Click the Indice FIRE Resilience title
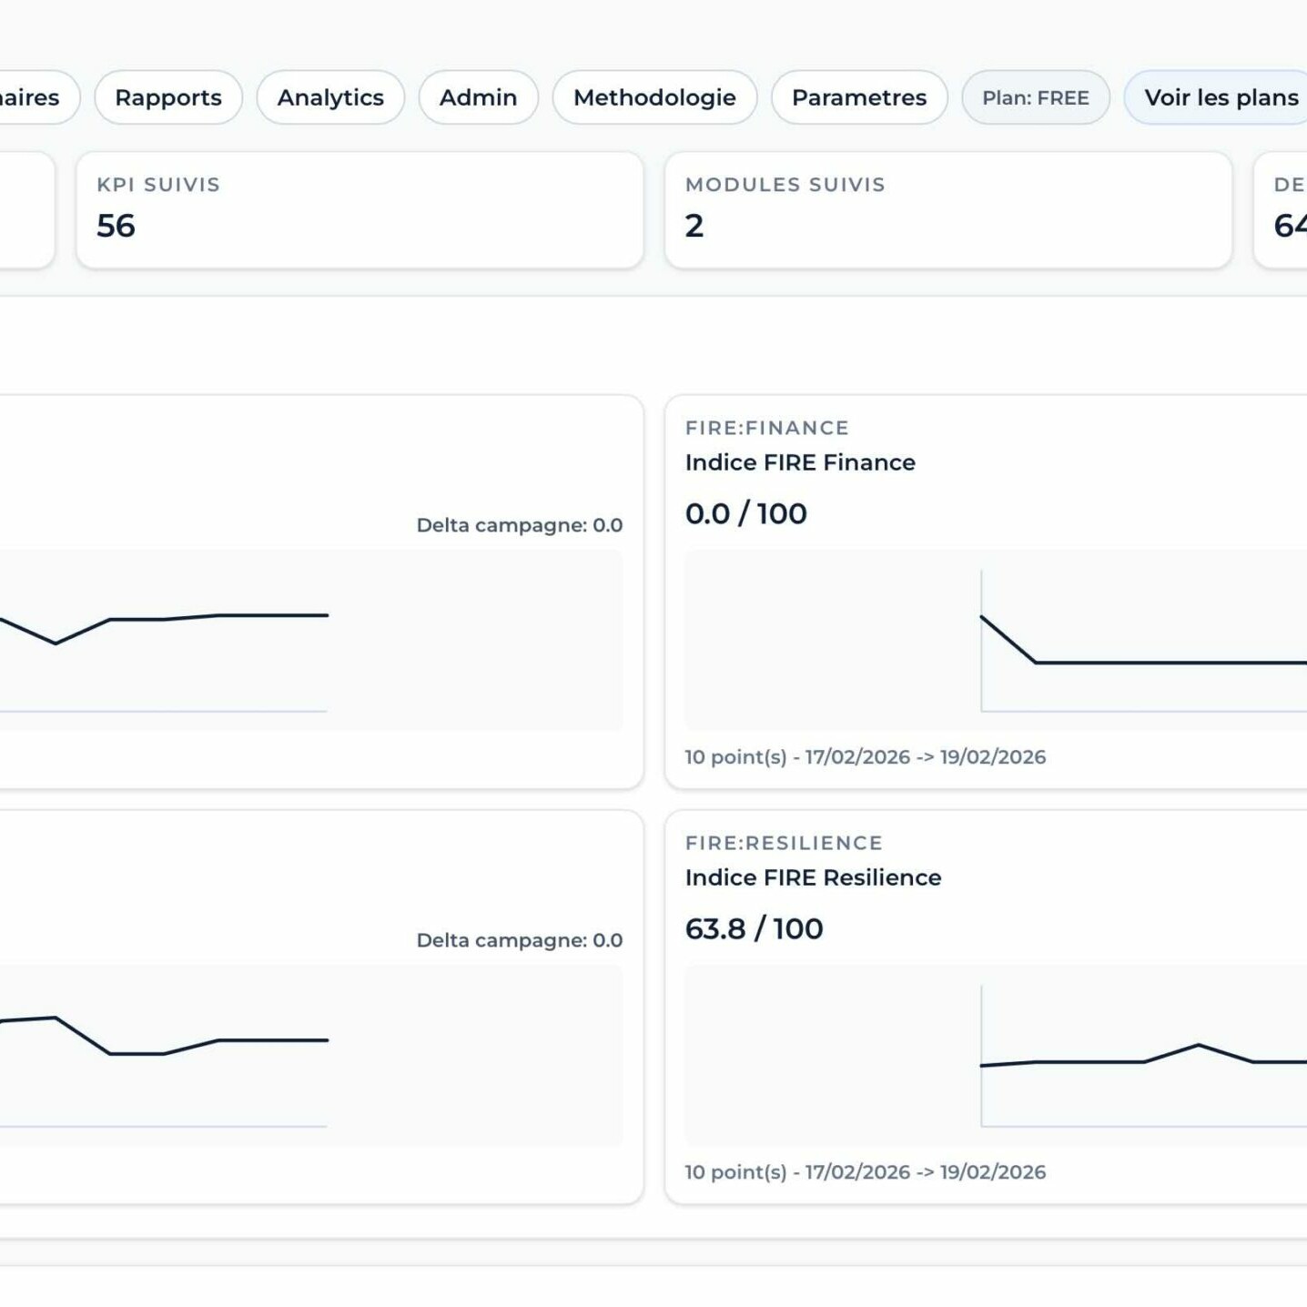Image resolution: width=1307 pixels, height=1307 pixels. coord(813,877)
